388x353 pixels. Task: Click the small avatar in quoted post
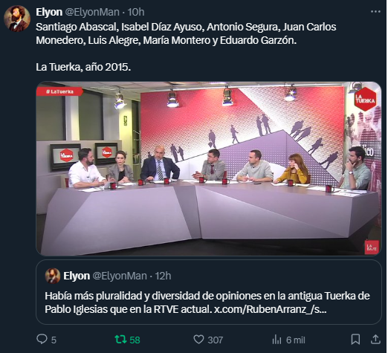53,276
